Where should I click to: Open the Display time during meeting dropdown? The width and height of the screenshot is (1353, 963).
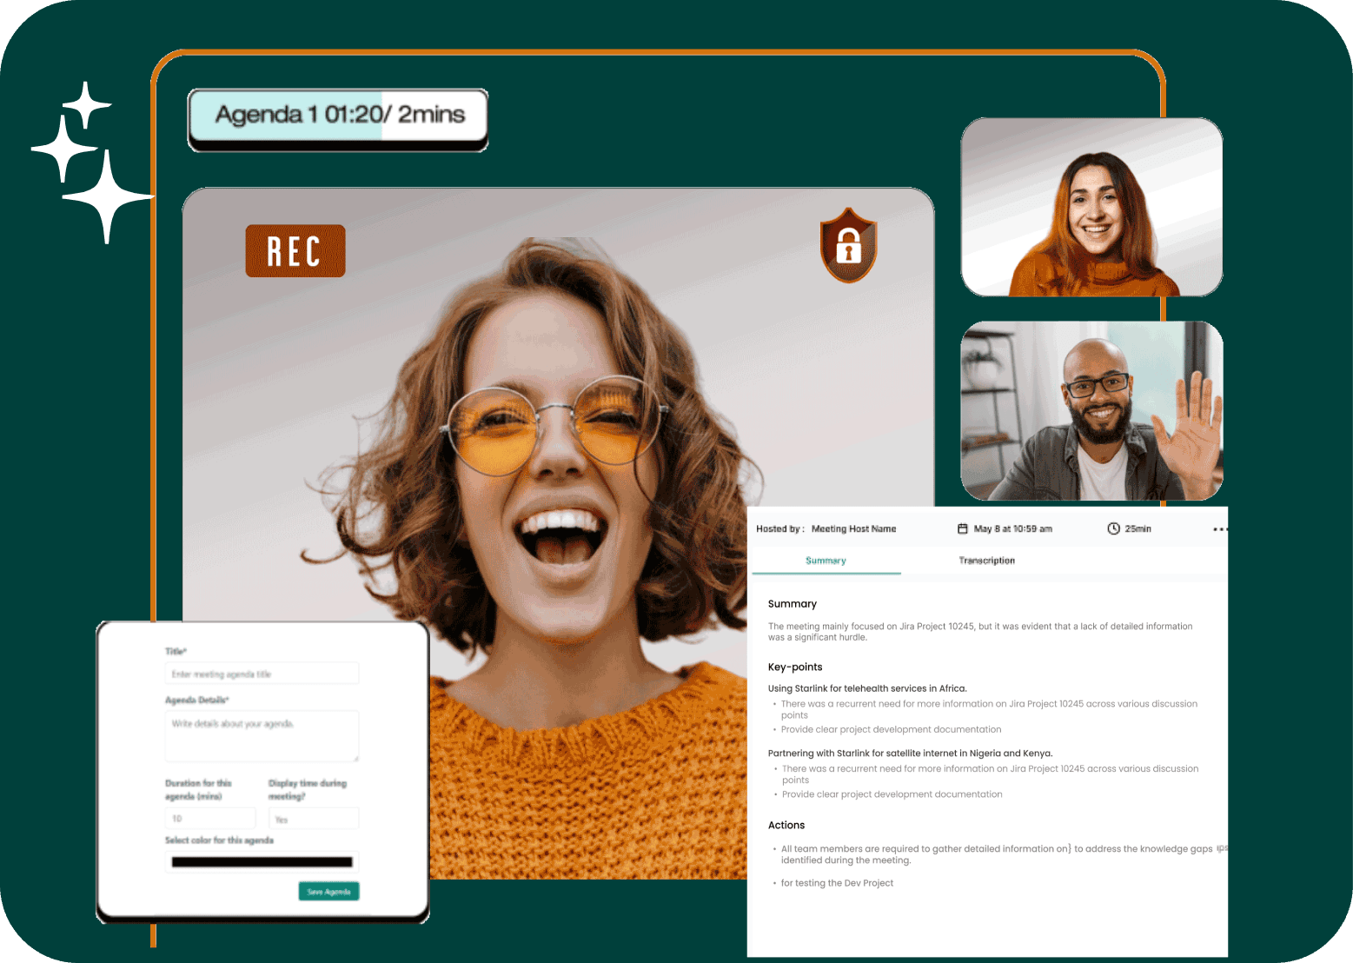[313, 819]
